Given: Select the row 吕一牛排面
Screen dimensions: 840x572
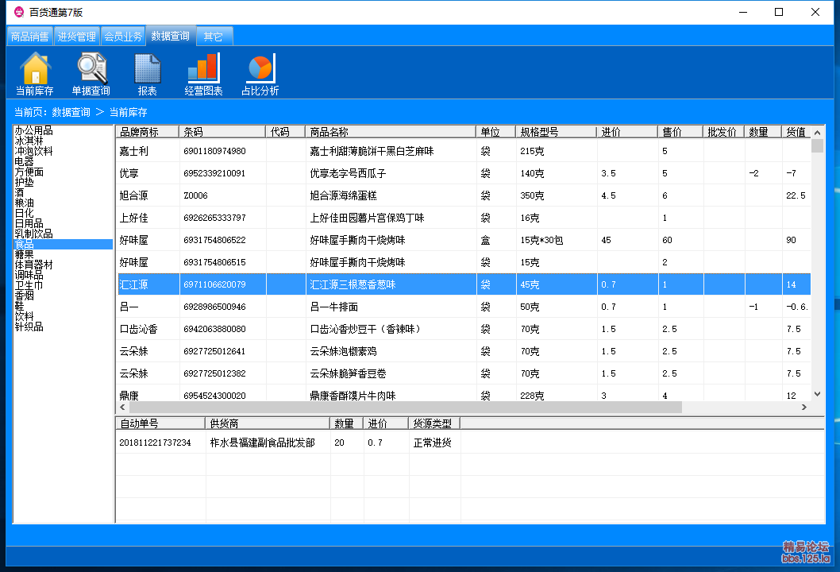Looking at the screenshot, I should click(464, 307).
